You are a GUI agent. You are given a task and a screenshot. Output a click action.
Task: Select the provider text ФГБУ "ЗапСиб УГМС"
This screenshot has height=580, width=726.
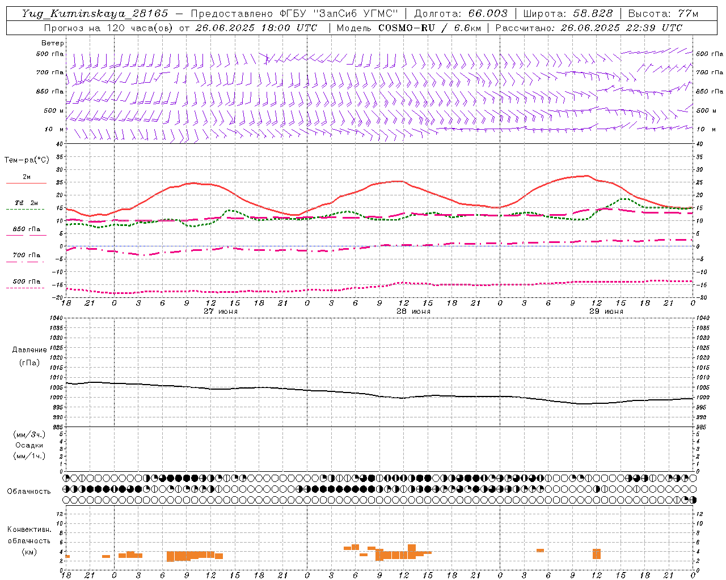tap(339, 14)
